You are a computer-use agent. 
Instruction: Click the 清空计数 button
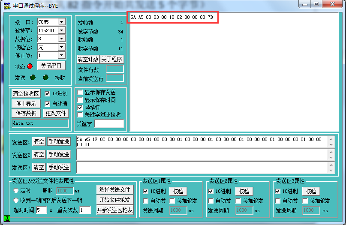tap(88, 59)
